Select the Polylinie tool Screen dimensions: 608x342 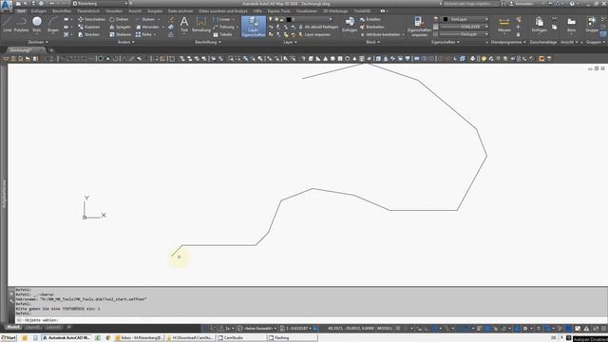tap(21, 24)
